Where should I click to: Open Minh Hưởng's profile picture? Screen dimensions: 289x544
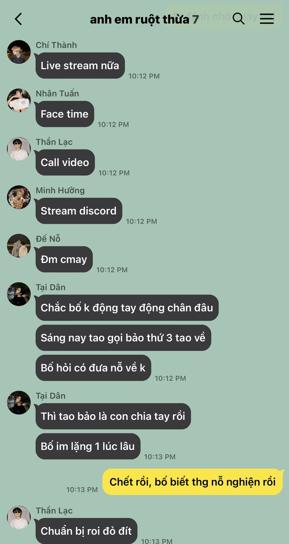coord(19,197)
